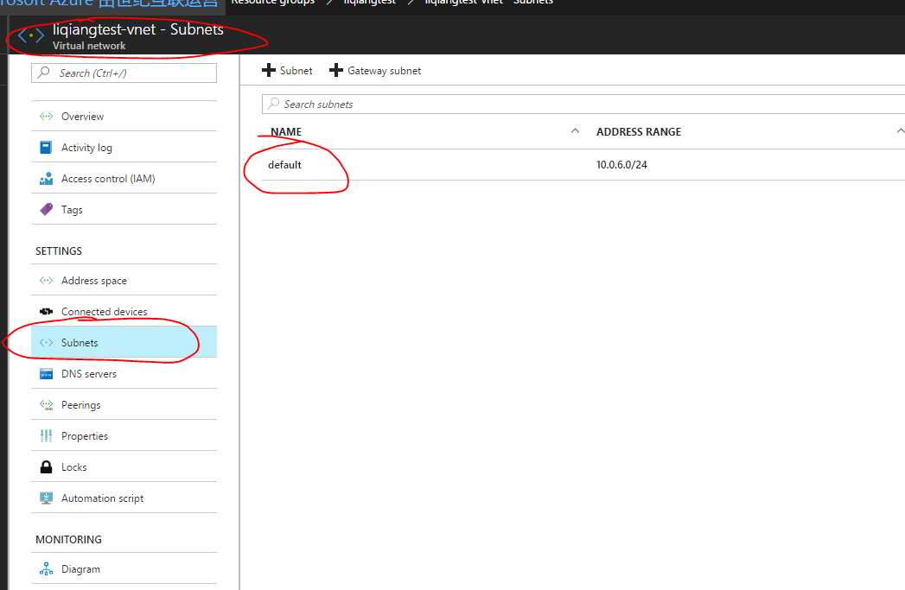View Properties of the virtual network
This screenshot has height=590, width=905.
click(124, 436)
